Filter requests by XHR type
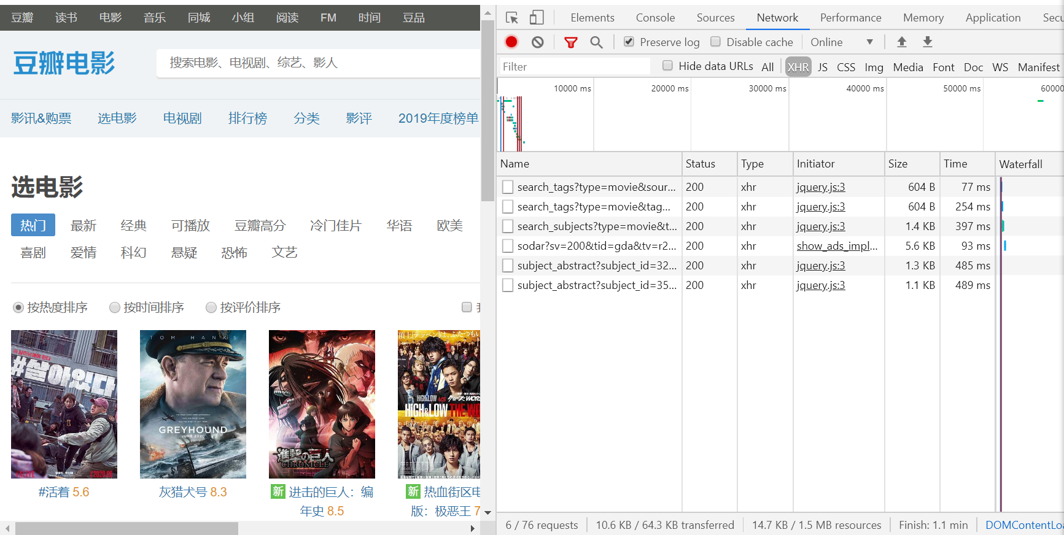The image size is (1064, 535). point(798,67)
